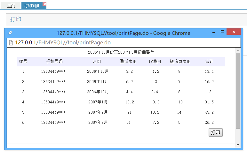Click the leaf icon in the popup title bar
This screenshot has height=157, width=247.
(10, 33)
